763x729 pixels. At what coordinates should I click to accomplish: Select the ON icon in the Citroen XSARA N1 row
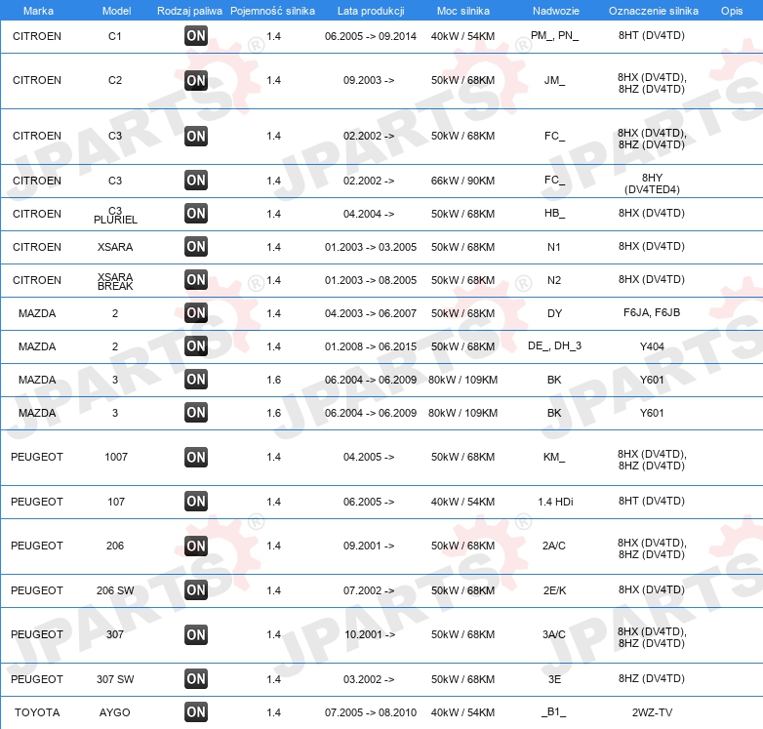point(196,246)
